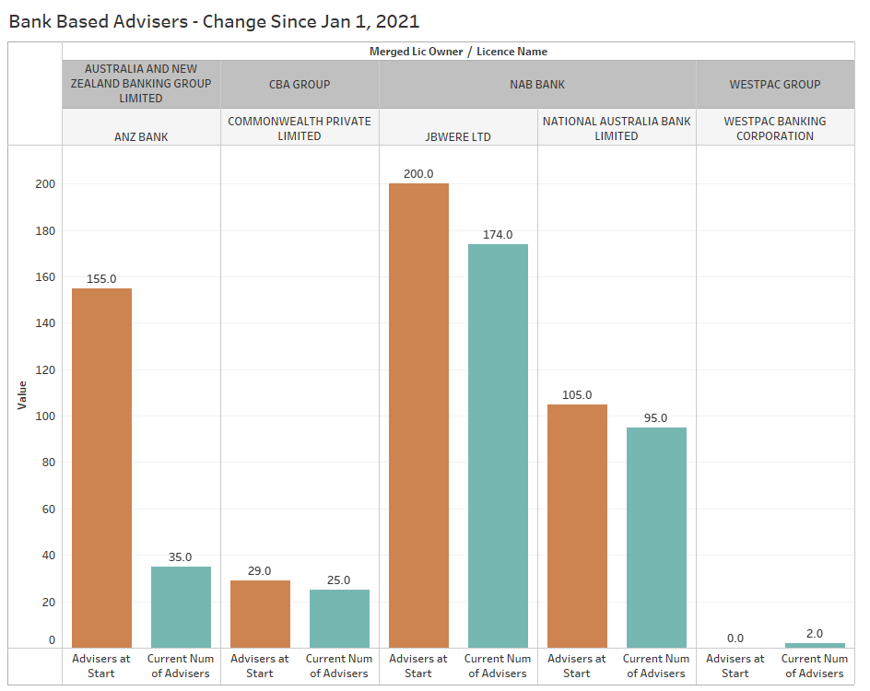The image size is (870, 691).
Task: Click the Westpac Current Num of Advisers bar
Action: [x=815, y=646]
